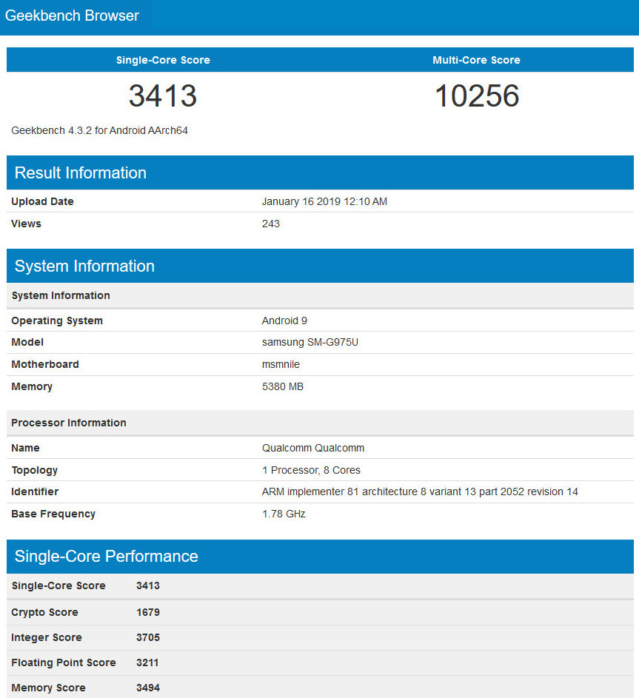Select the Crypto Score value 1679

(148, 612)
